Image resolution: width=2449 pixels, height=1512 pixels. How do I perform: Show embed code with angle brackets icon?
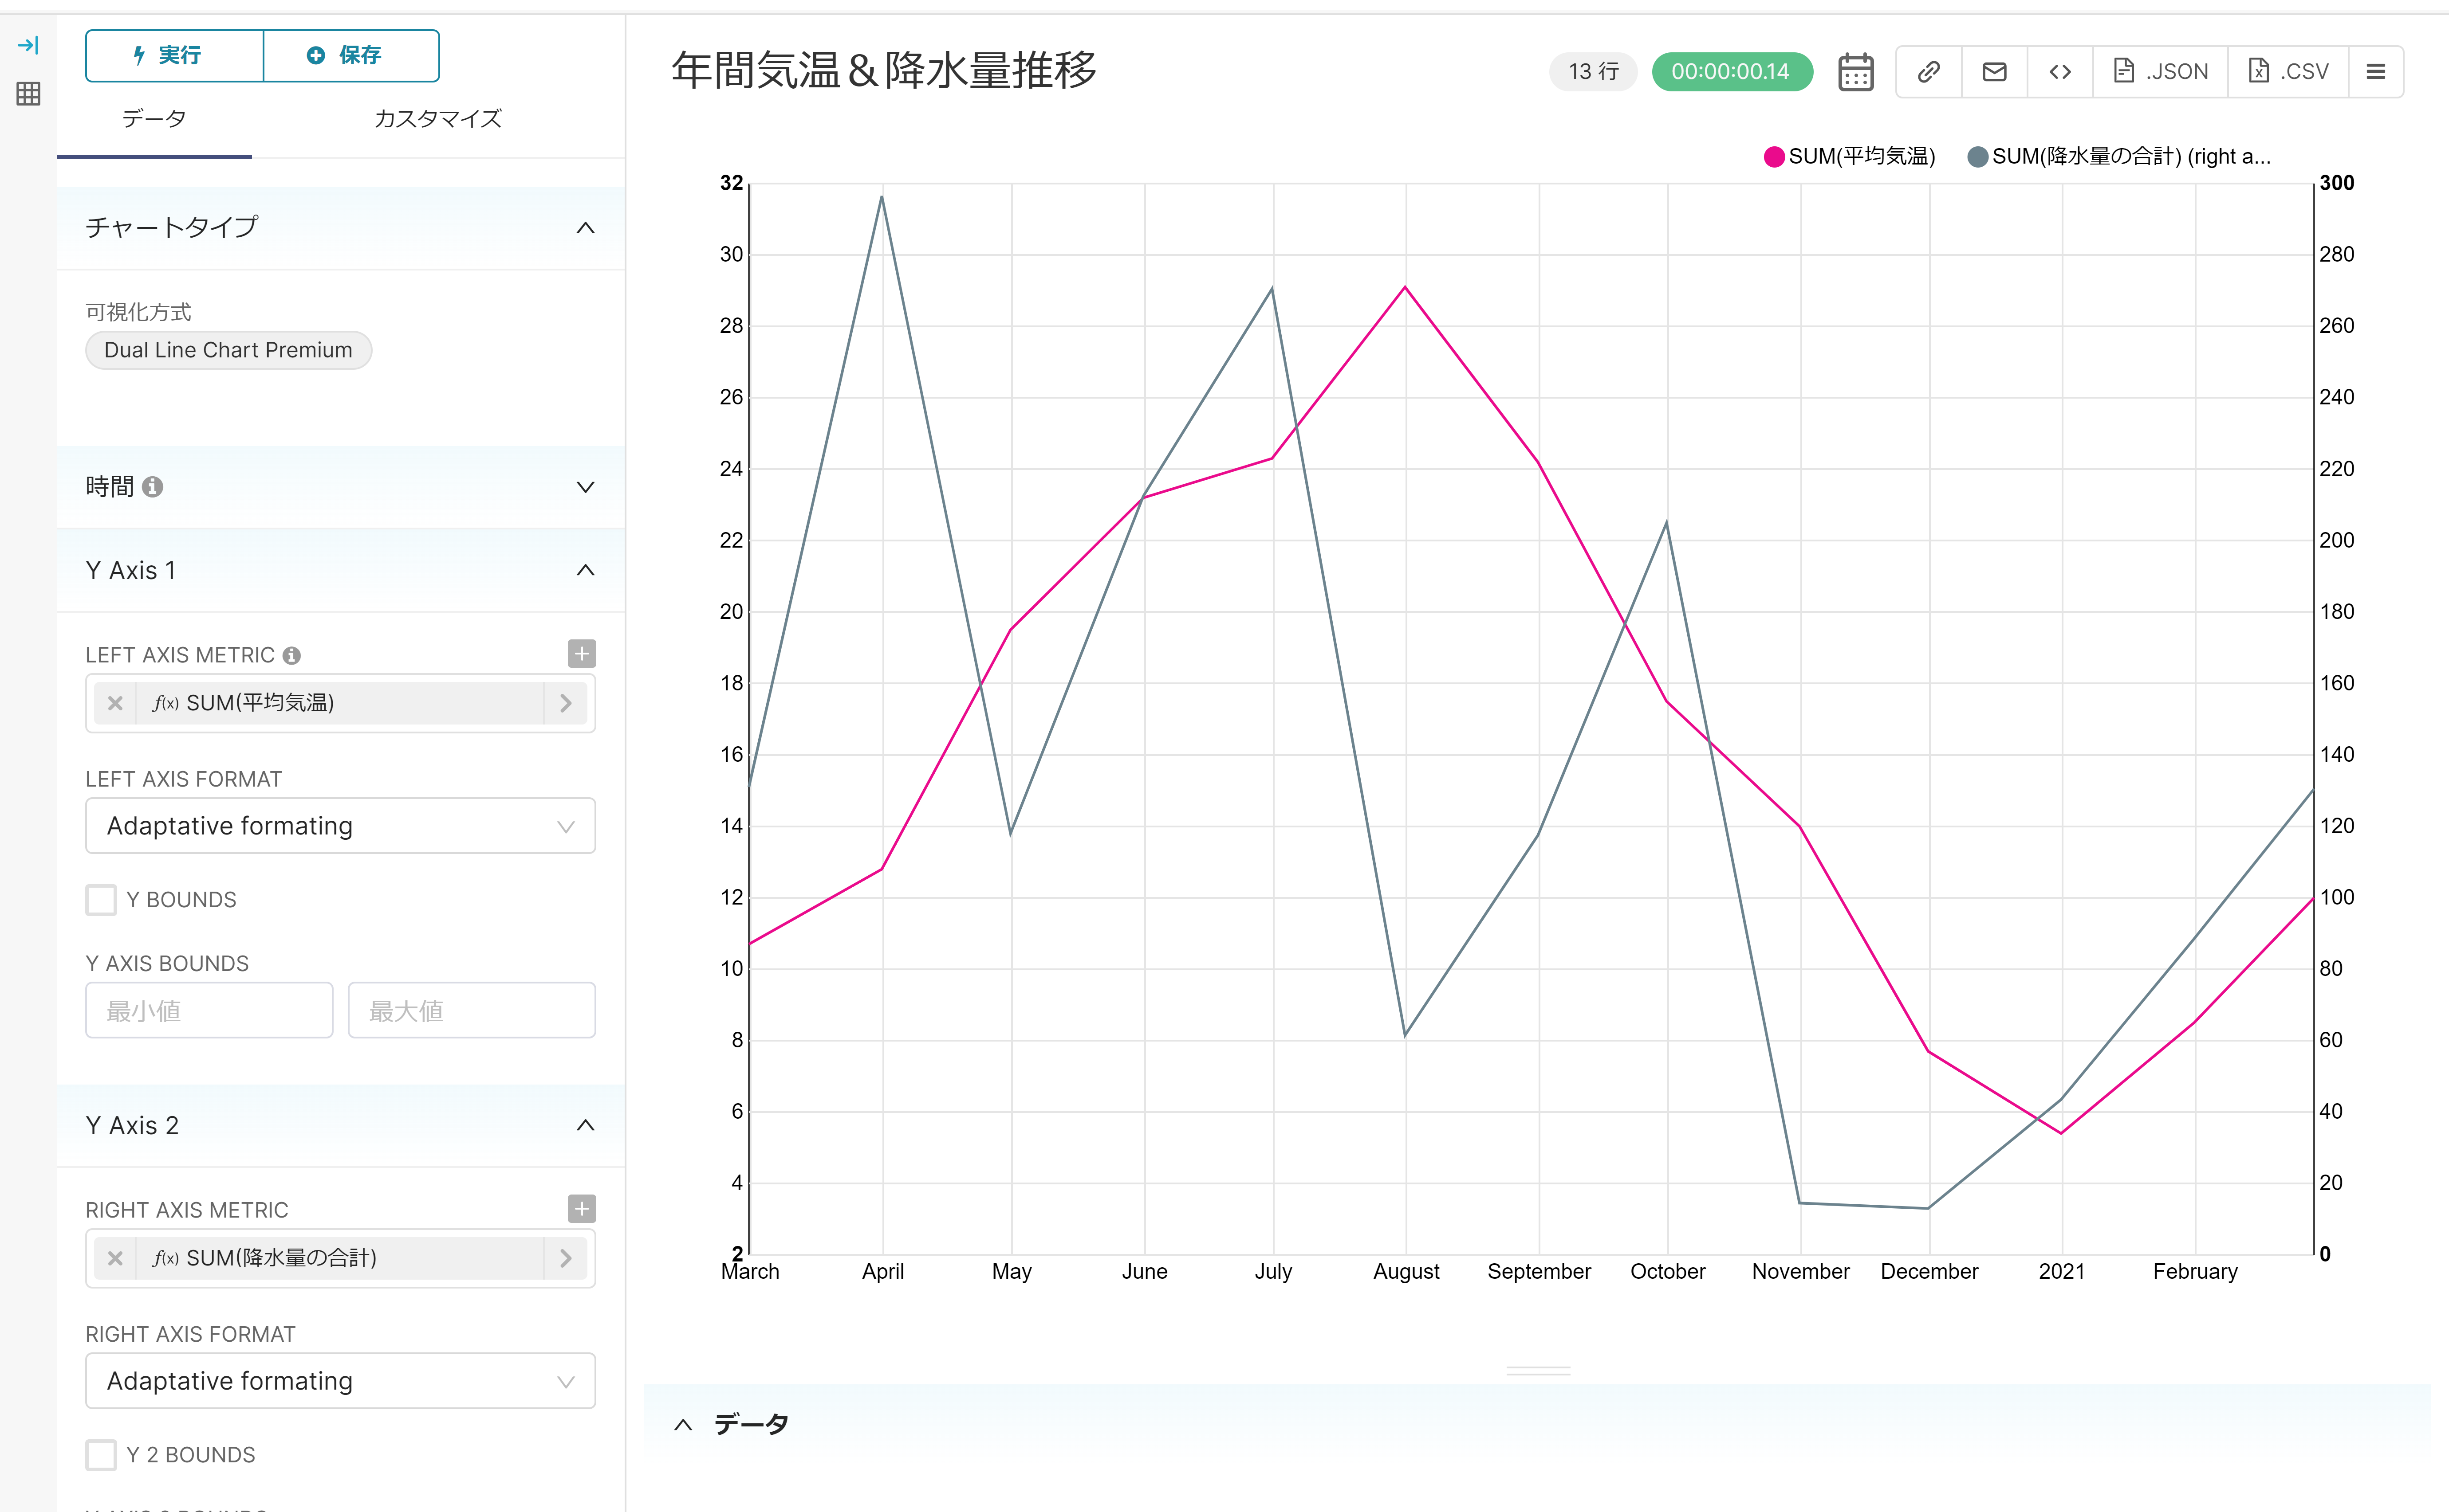[x=2060, y=72]
